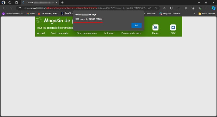Click the CGV arrow icon
The width and height of the screenshot is (217, 117).
point(173,27)
